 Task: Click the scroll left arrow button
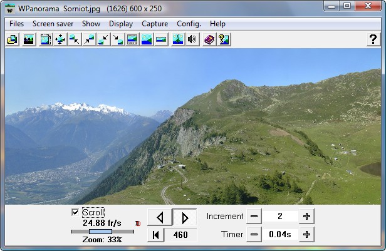160,217
